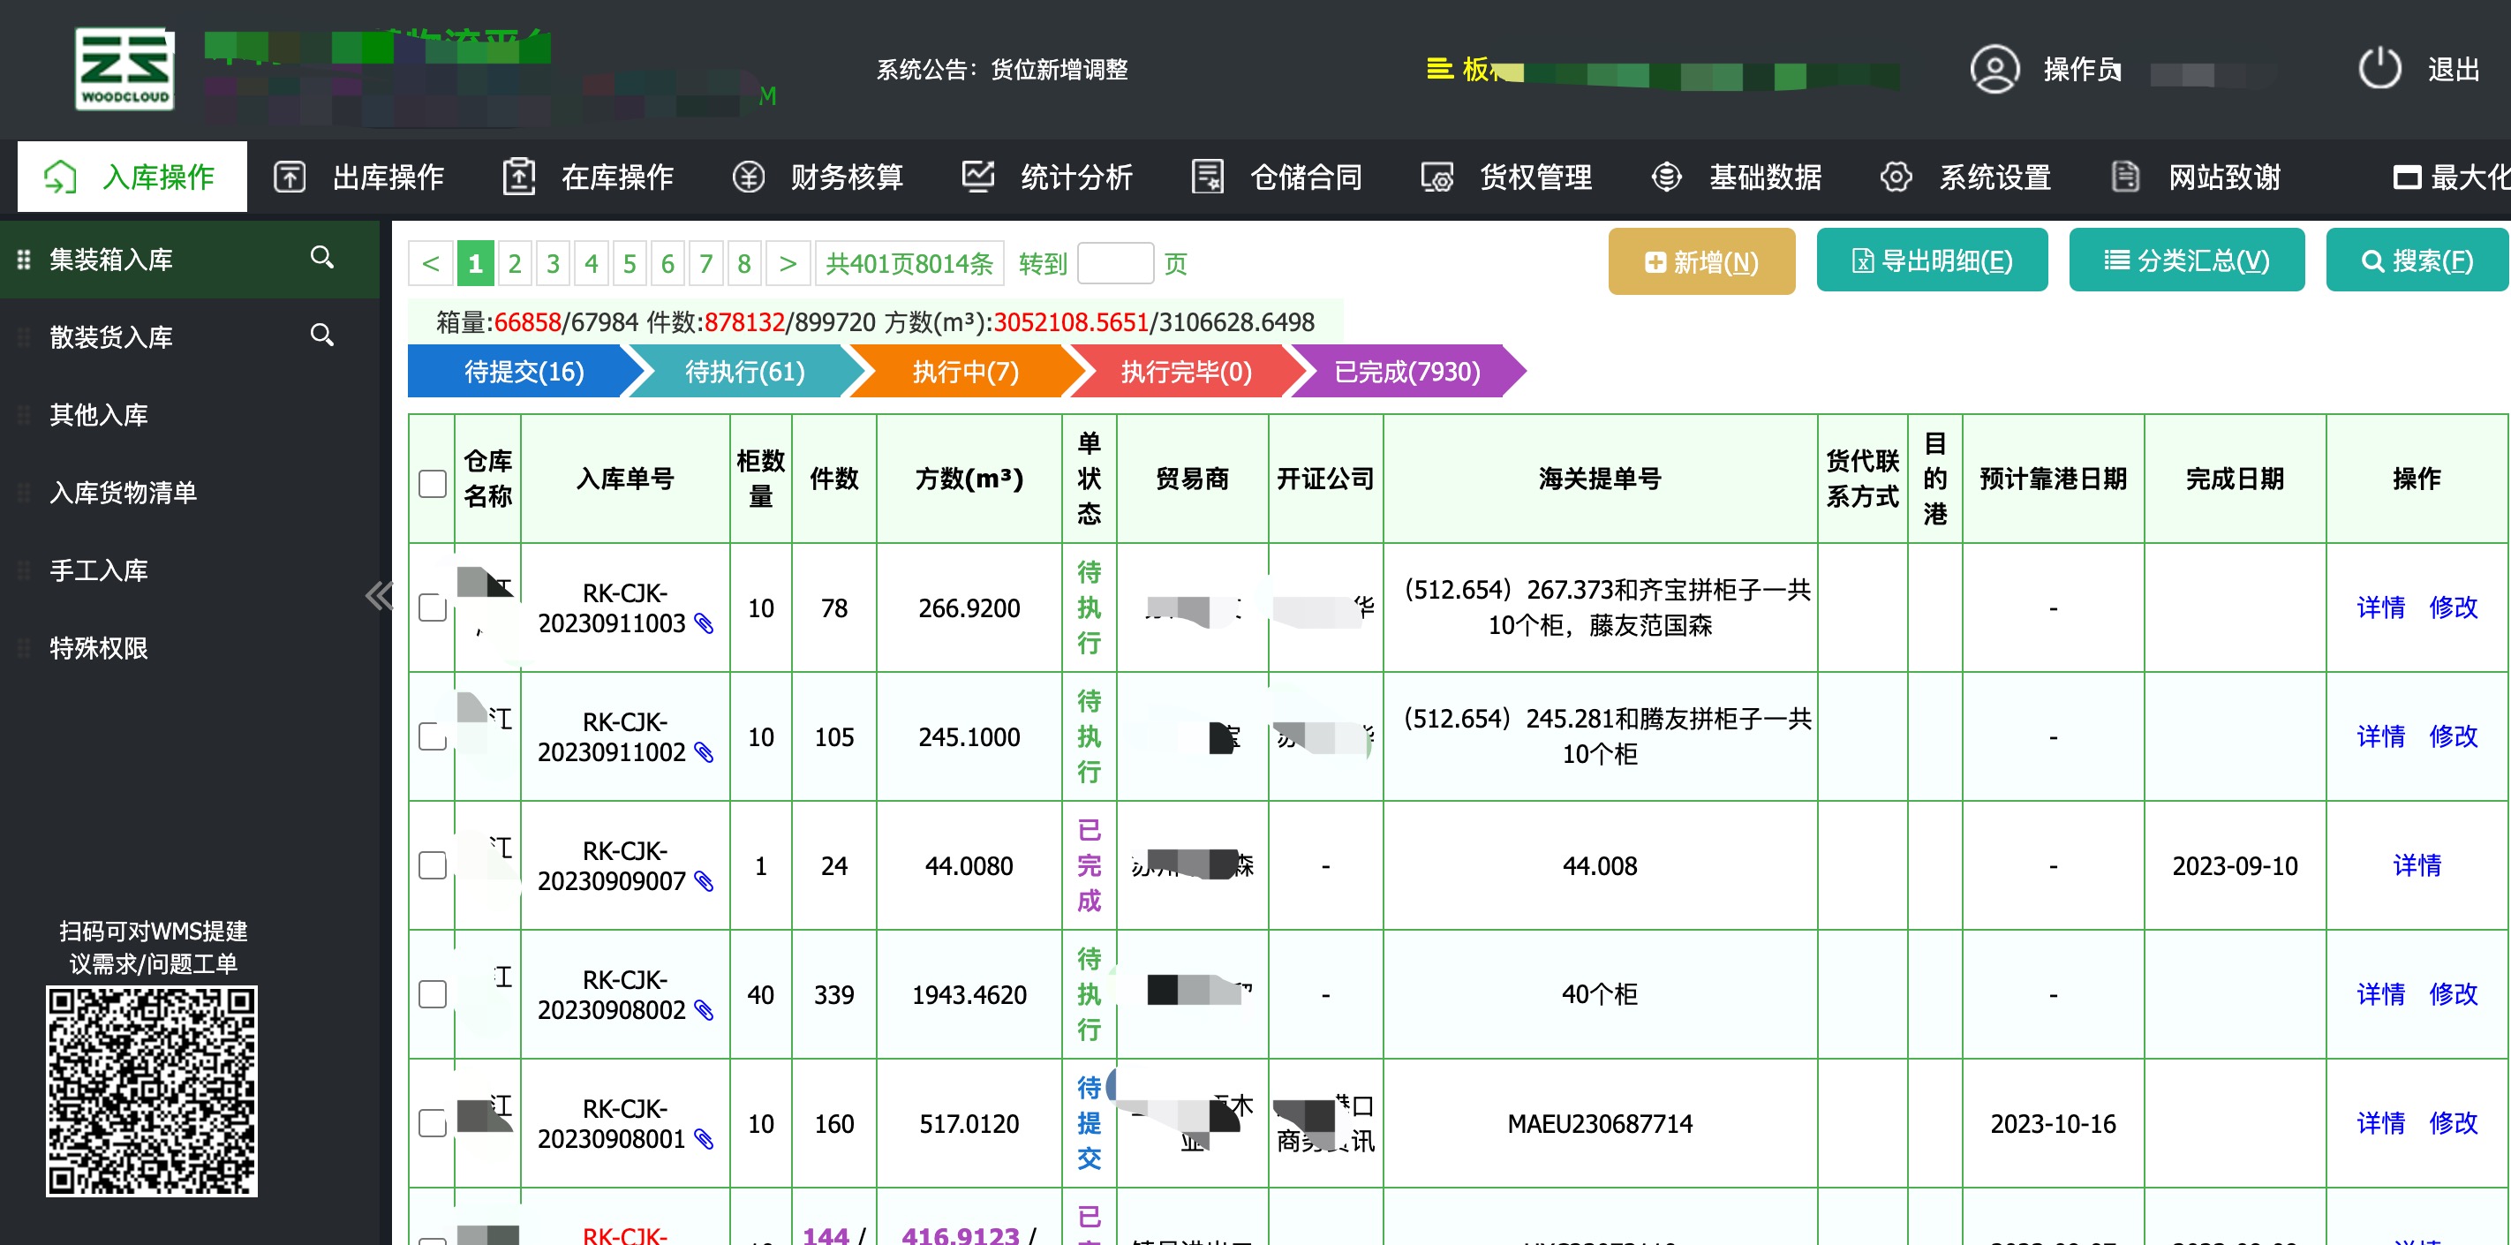
Task: Click 修改 for RK-CJK-20230908002
Action: tap(2453, 994)
